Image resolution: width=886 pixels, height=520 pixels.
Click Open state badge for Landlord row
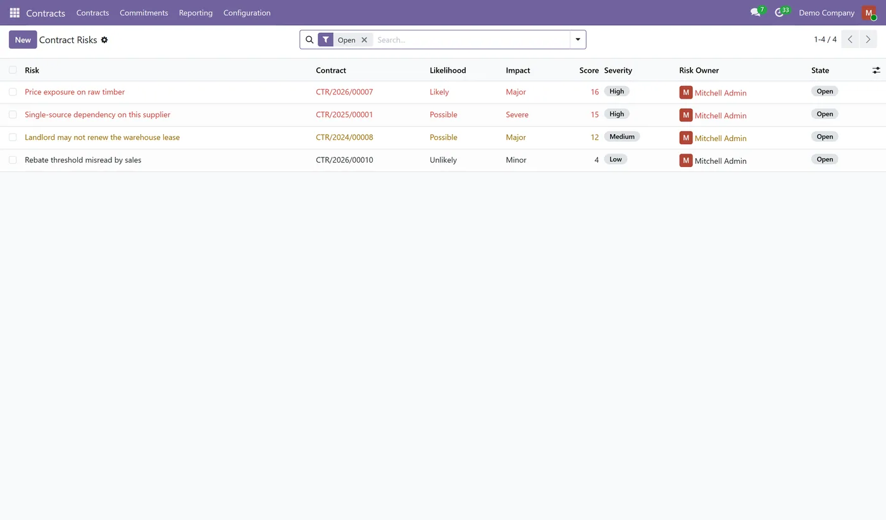click(825, 137)
